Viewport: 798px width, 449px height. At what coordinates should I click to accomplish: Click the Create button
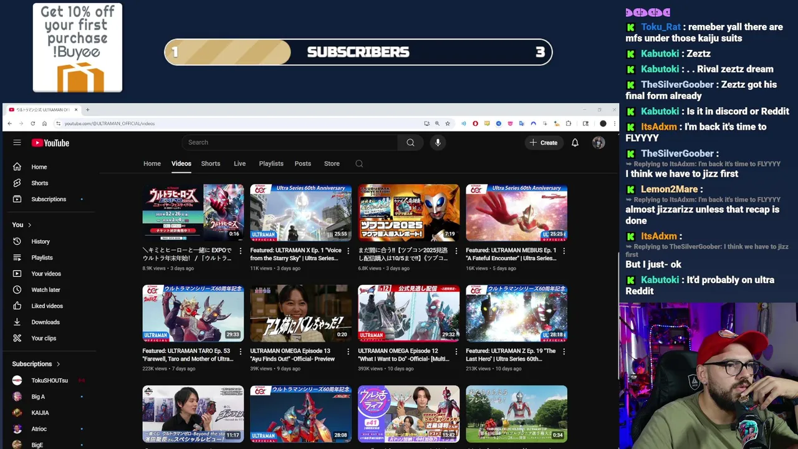click(544, 143)
